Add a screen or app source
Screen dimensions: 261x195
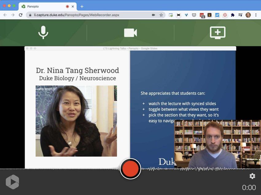tap(218, 32)
